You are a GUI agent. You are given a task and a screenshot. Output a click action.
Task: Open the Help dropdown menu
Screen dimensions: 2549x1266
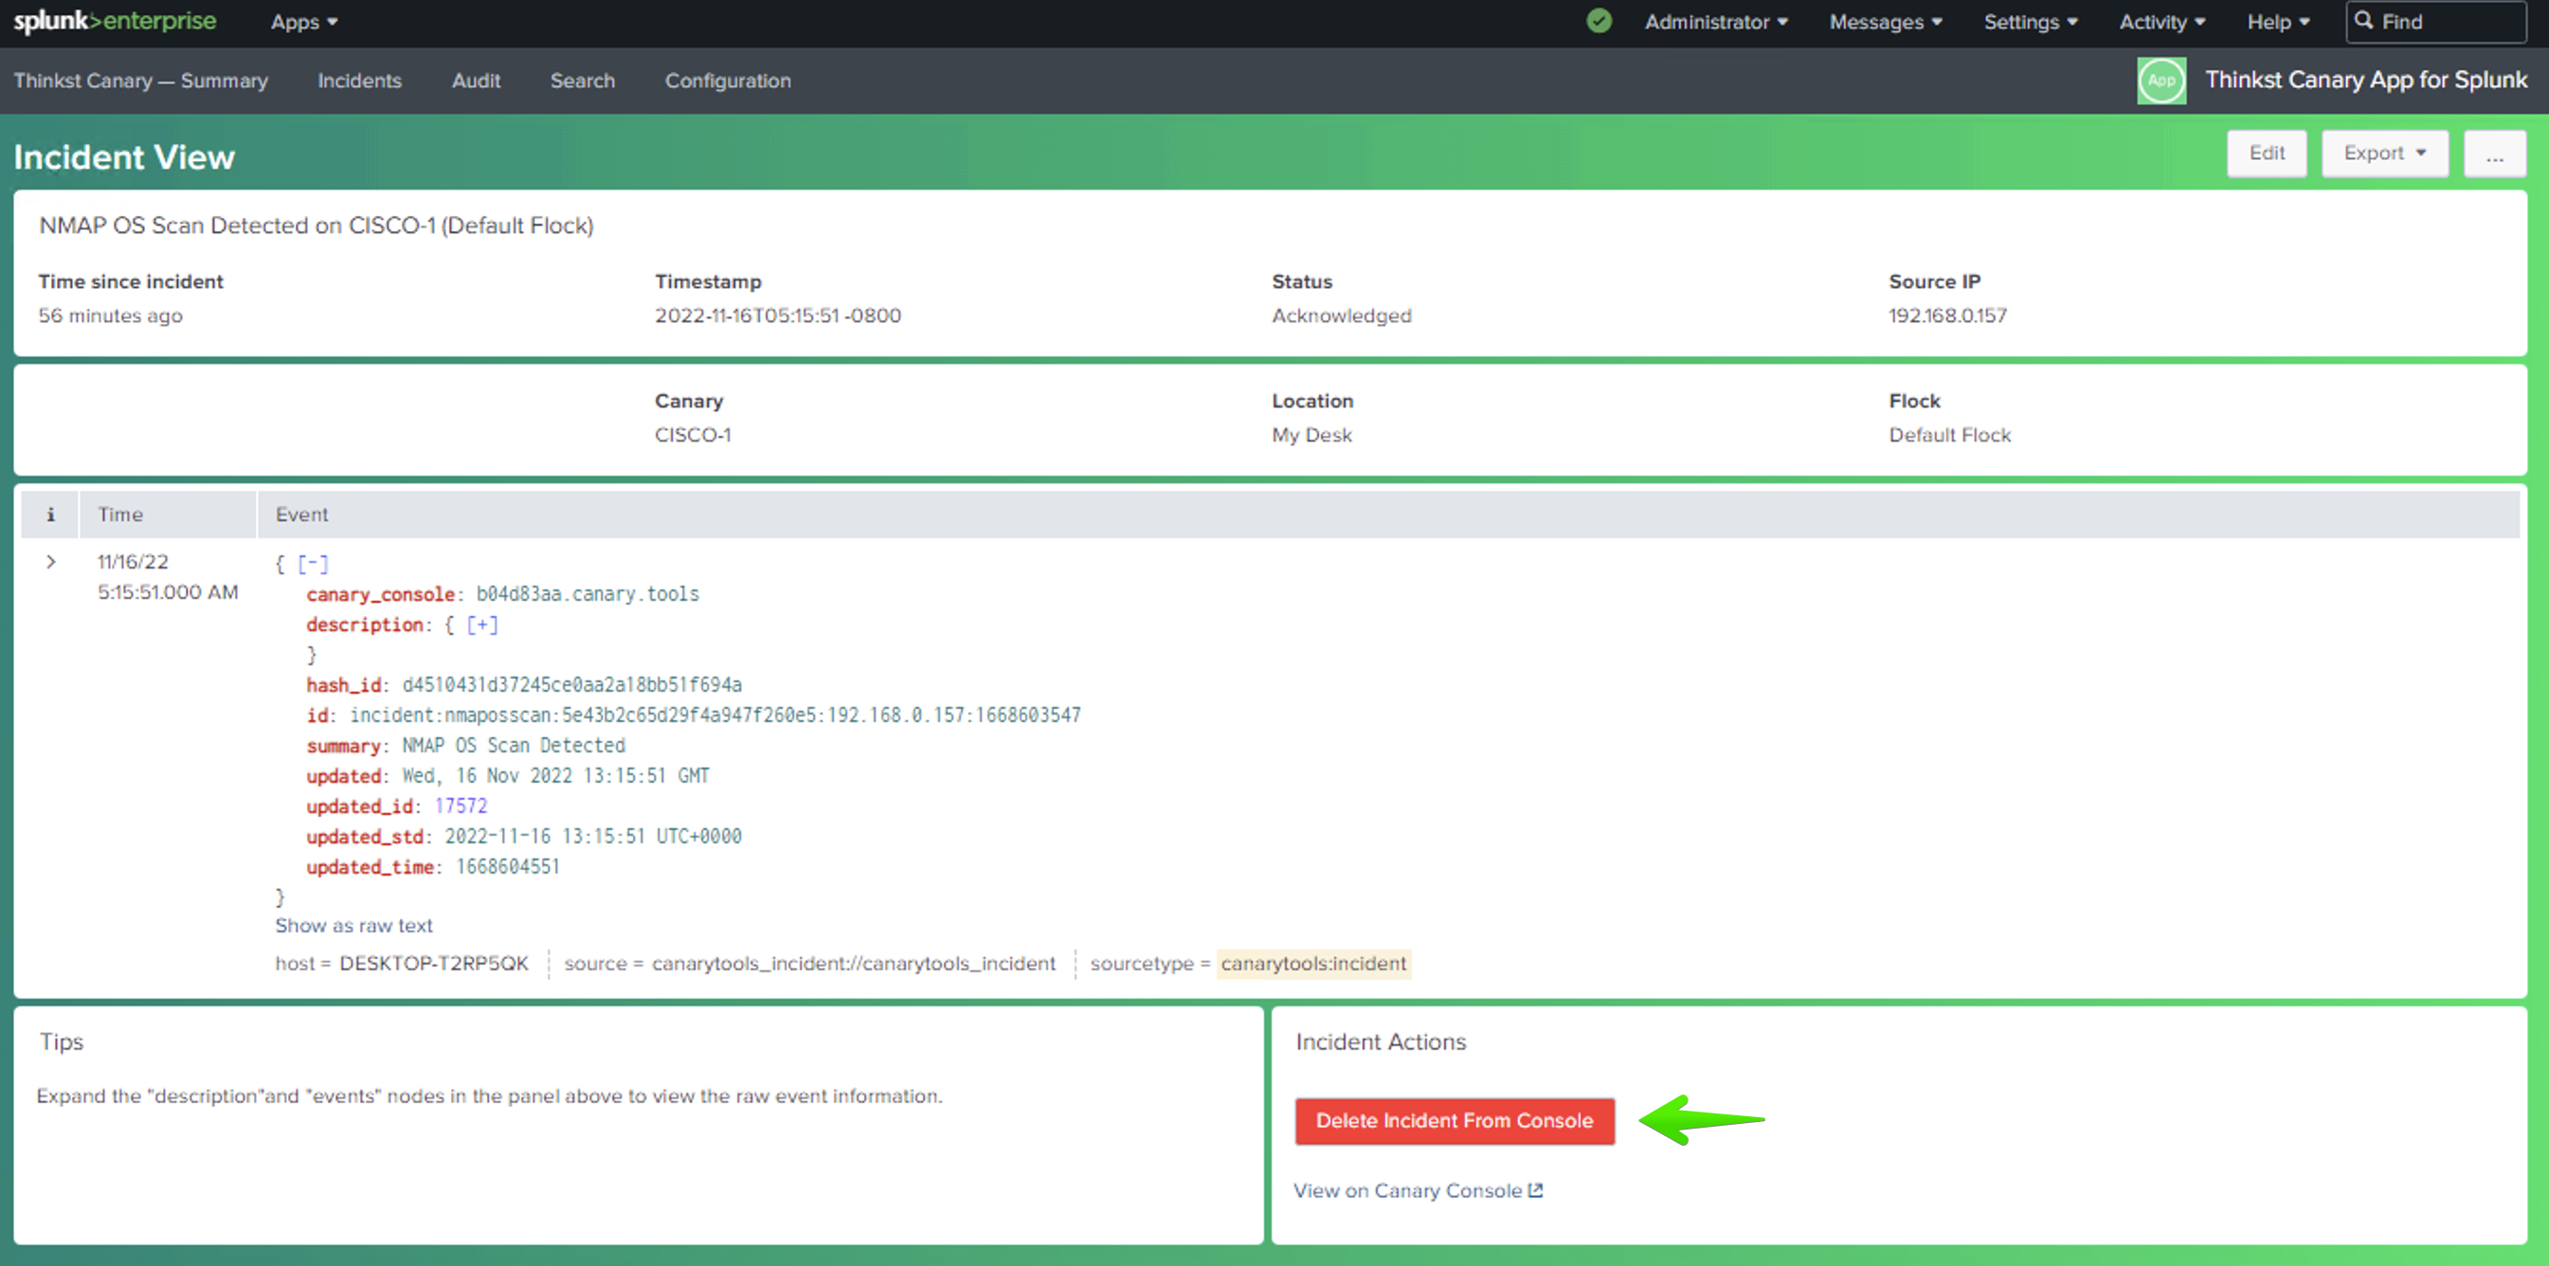pyautogui.click(x=2277, y=22)
